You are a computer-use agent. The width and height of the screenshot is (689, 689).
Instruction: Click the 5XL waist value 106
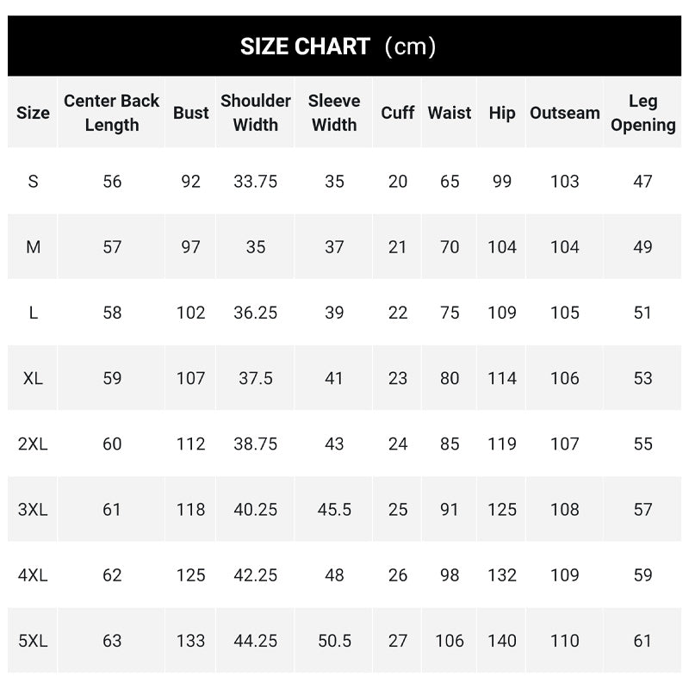coord(450,641)
